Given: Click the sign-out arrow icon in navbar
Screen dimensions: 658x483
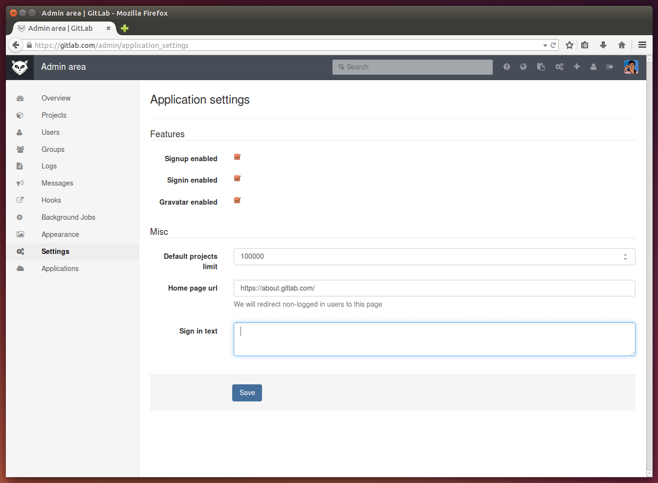Looking at the screenshot, I should point(610,66).
